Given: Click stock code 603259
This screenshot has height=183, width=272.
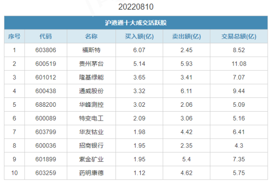Looking at the screenshot, I should [x=46, y=173].
